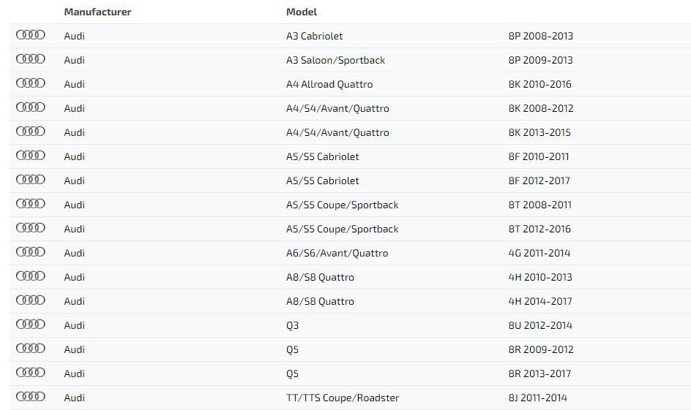Click the Audi logo beside A3 Cabriolet

pos(30,36)
